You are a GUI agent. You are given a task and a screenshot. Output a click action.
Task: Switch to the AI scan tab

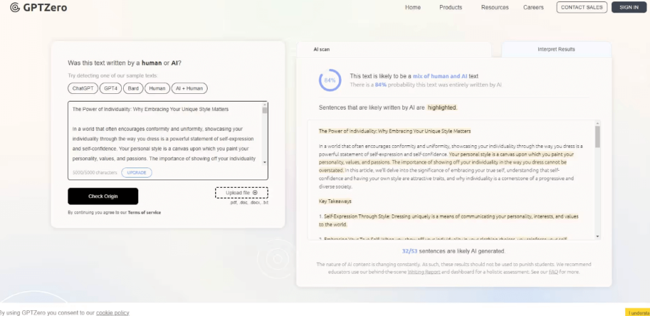click(322, 49)
